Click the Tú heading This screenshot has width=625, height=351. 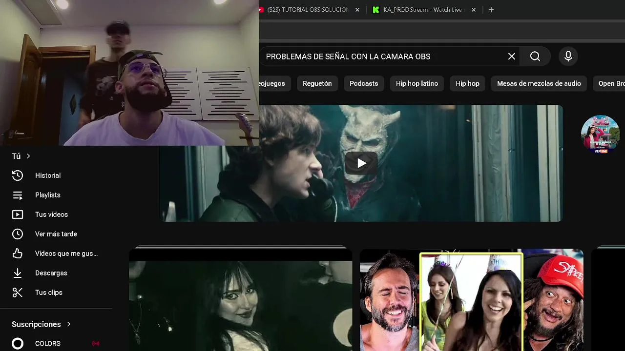point(16,156)
